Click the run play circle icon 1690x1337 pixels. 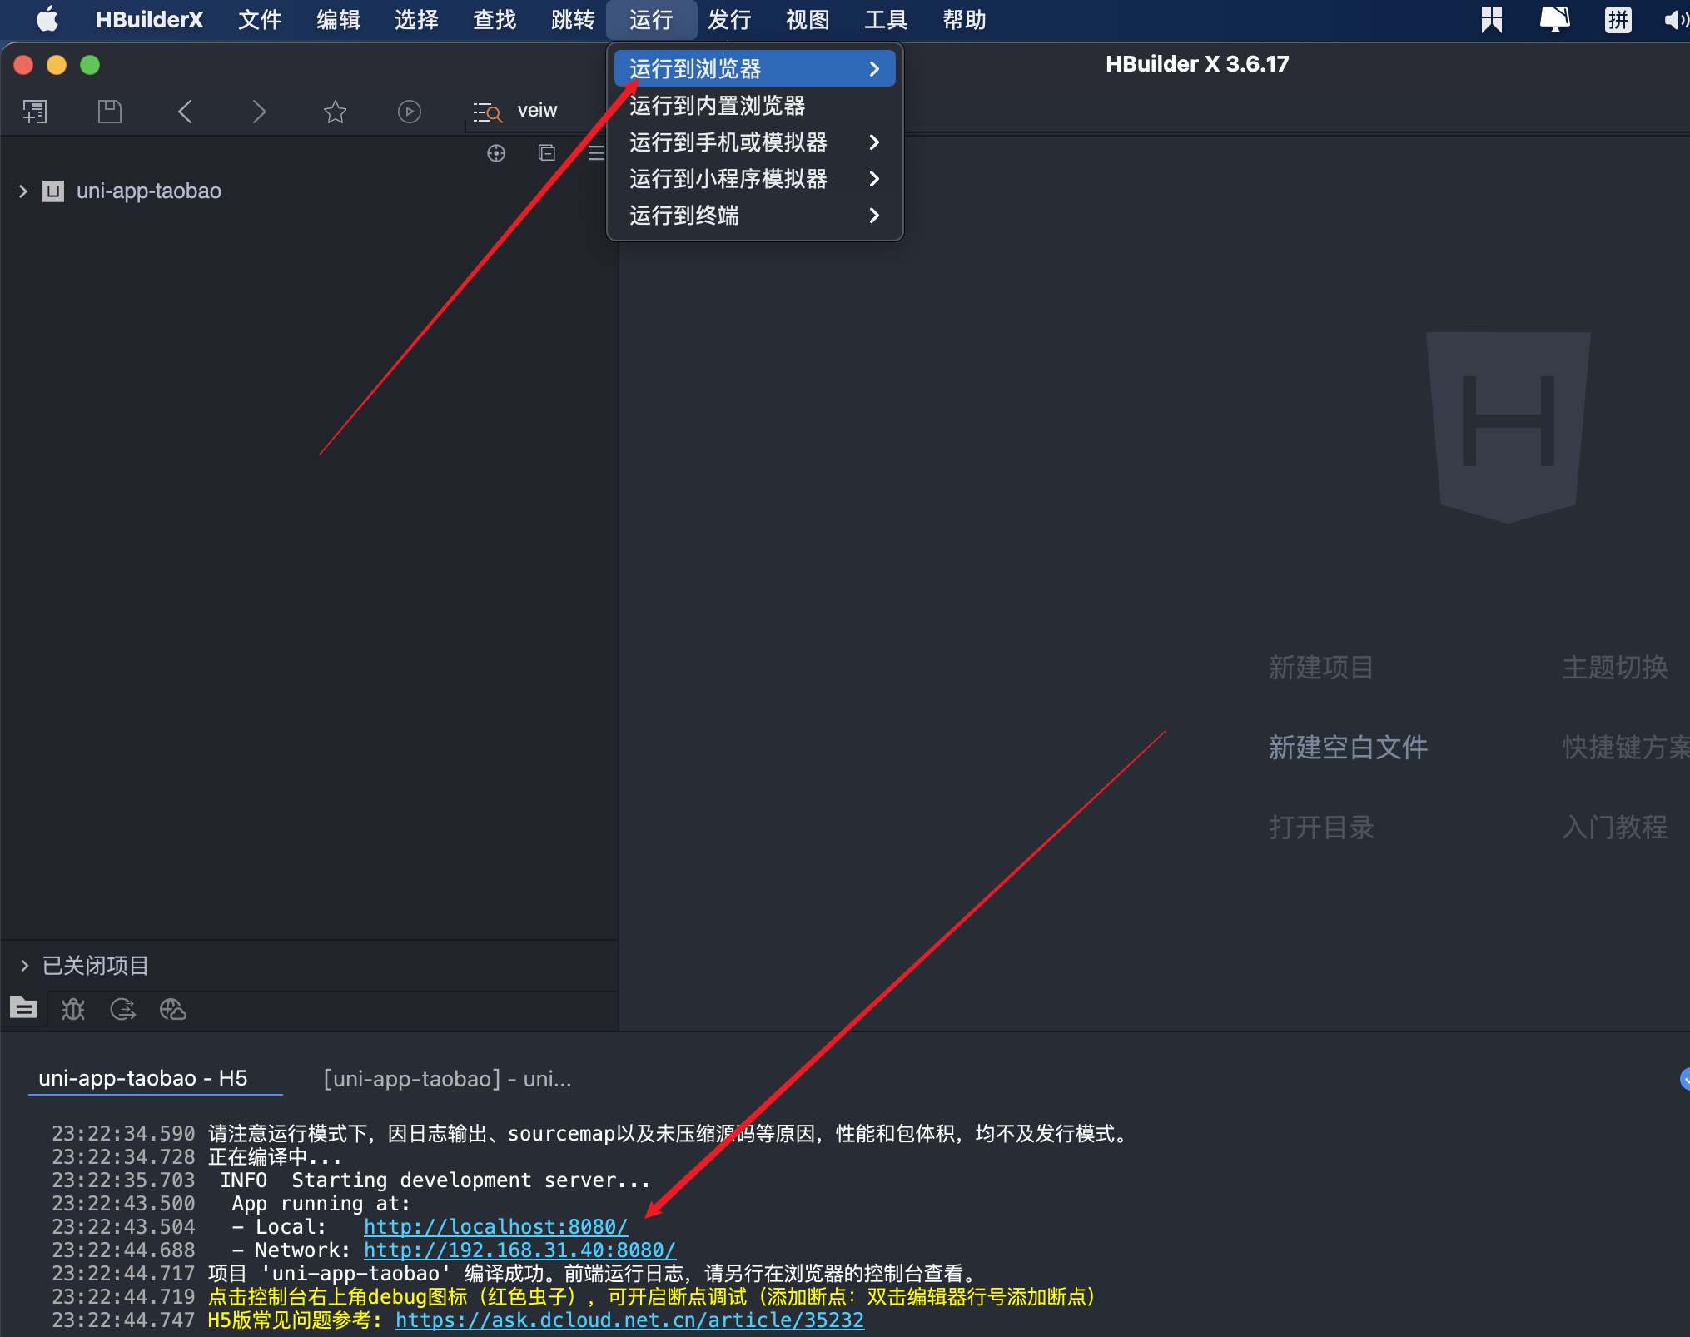point(409,111)
